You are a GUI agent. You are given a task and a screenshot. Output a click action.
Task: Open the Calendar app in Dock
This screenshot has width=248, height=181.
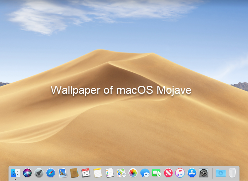[x=86, y=173]
